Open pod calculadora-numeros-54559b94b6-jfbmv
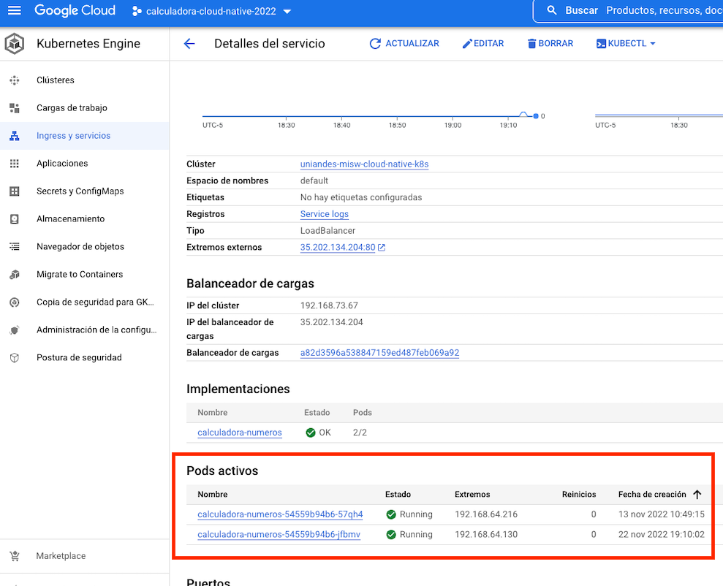 (279, 534)
